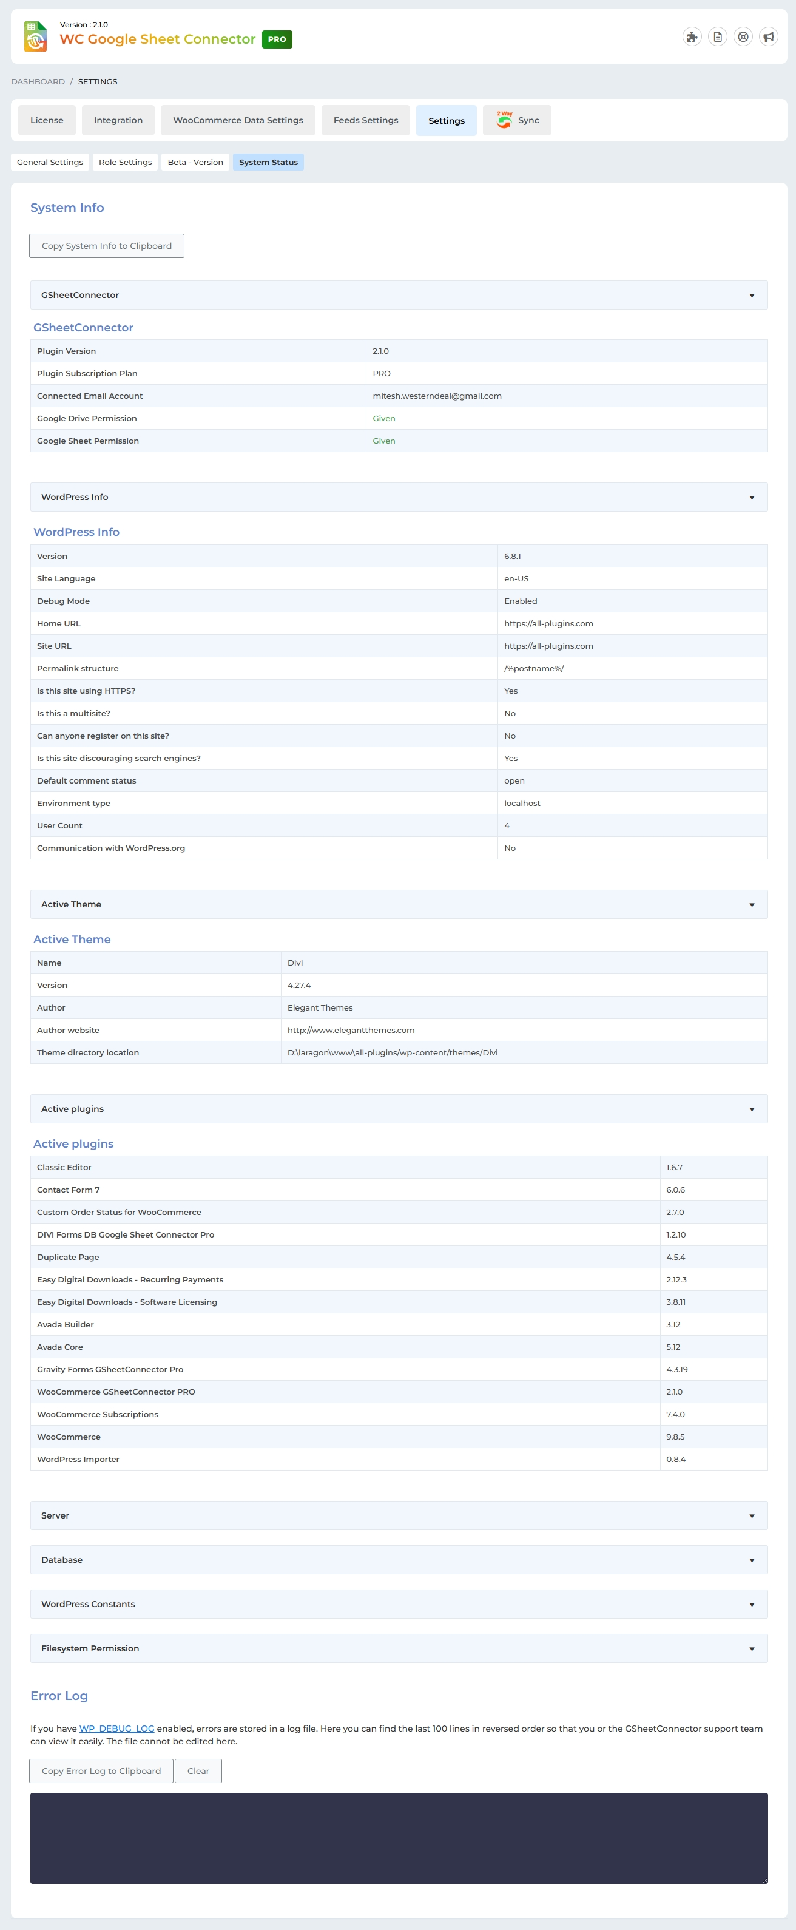Switch to the Integration tab

(118, 121)
